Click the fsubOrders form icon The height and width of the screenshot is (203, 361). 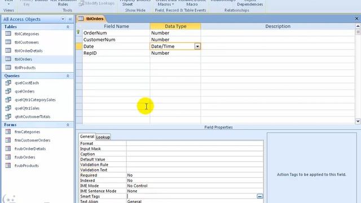(x=8, y=157)
